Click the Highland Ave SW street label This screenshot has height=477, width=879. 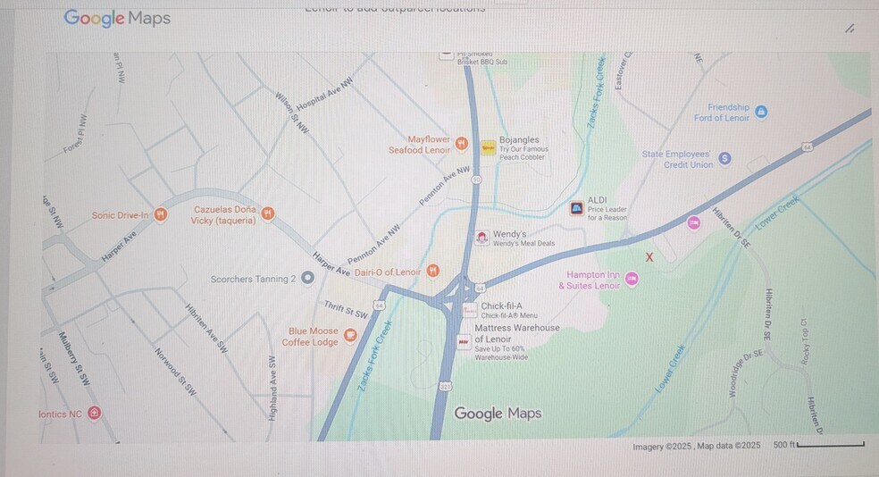point(272,389)
